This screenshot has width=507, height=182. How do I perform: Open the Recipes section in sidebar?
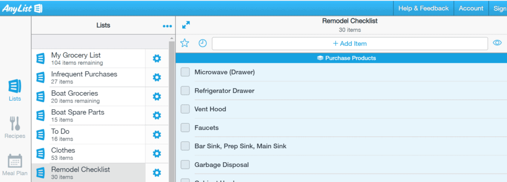tap(15, 127)
